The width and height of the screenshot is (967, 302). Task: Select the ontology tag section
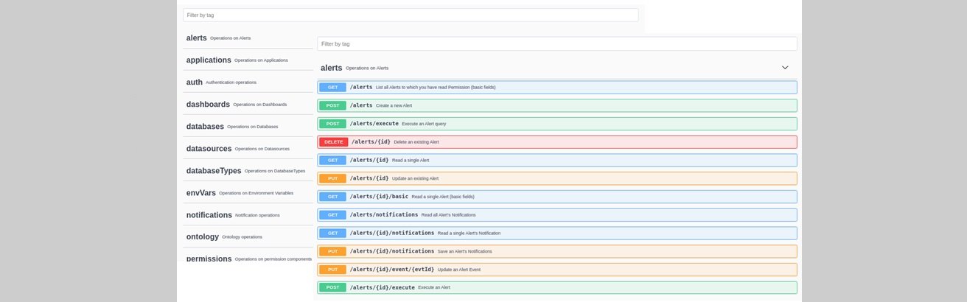coord(203,237)
